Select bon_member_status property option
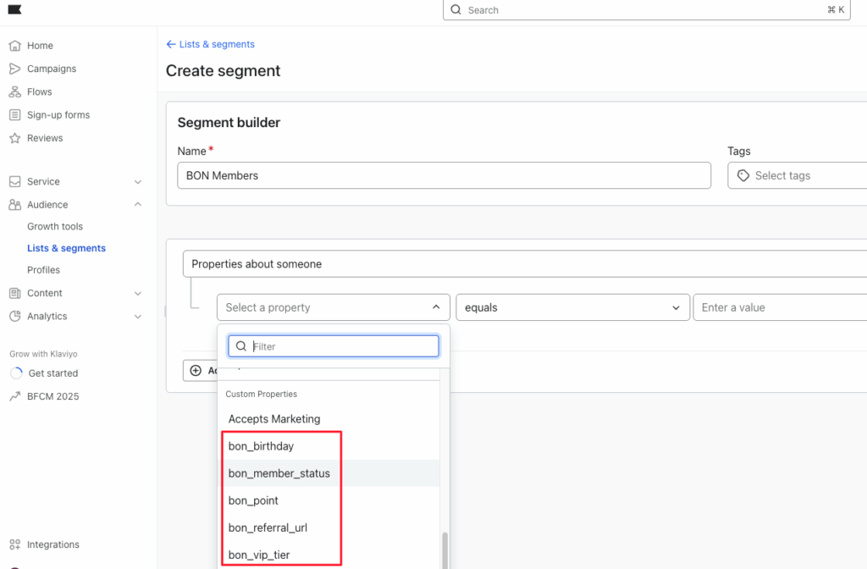 click(279, 473)
